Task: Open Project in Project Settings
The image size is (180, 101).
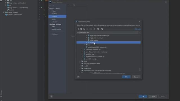Action: 54,11
